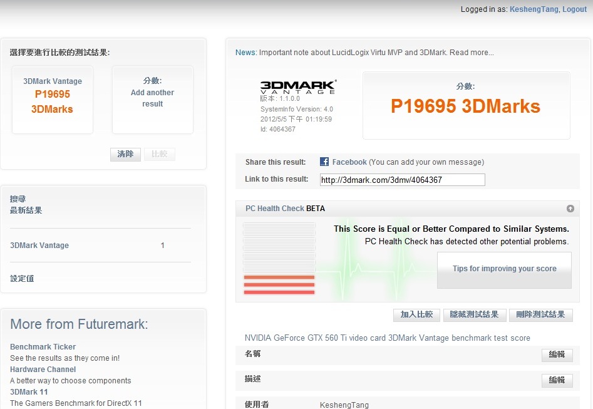Read the LucidLogix Virtu MVP note

point(376,52)
